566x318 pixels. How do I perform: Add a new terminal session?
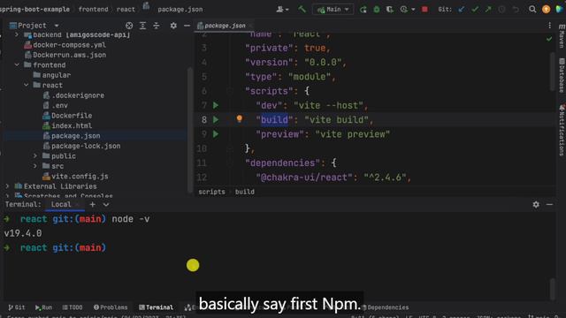click(92, 204)
